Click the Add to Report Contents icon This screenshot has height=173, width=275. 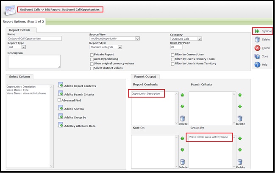click(61, 85)
